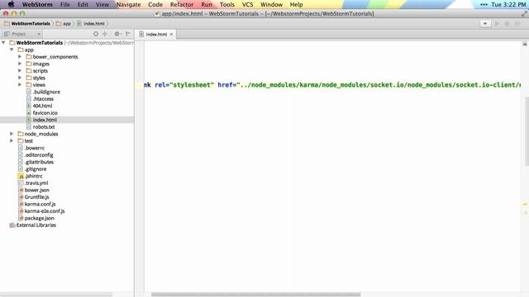The image size is (529, 297).
Task: Open the Navigate menu
Action: (x=129, y=4)
